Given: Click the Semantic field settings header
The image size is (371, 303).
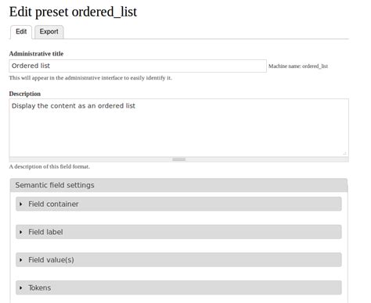Looking at the screenshot, I should [178, 185].
